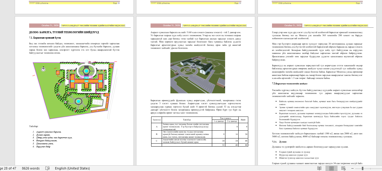Click the legend item "Амралт сувиллын барилга"
The width and height of the screenshot is (382, 171).
point(48,132)
